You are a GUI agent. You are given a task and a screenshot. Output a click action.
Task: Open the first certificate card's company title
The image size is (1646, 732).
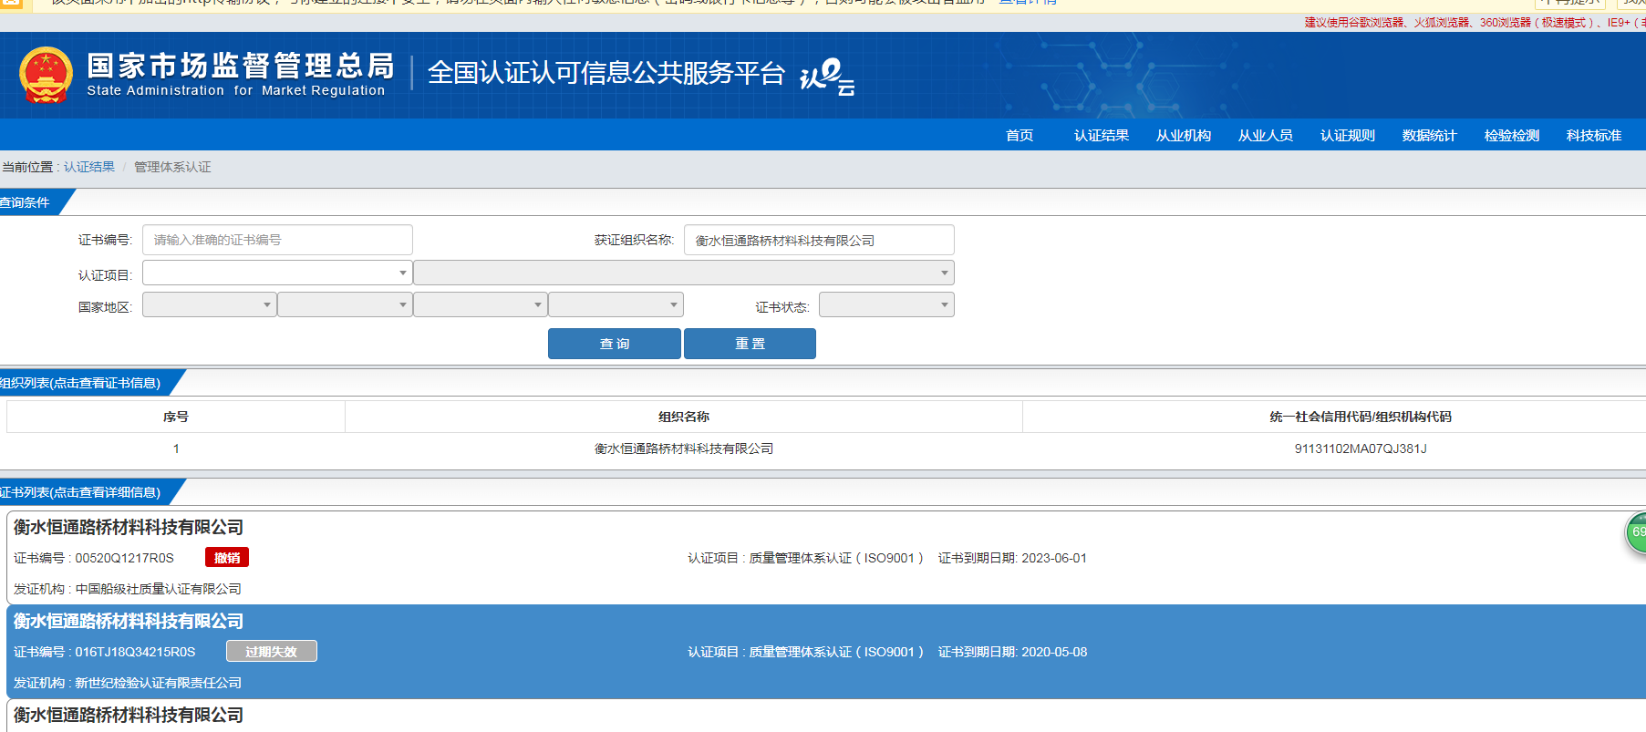pos(129,527)
